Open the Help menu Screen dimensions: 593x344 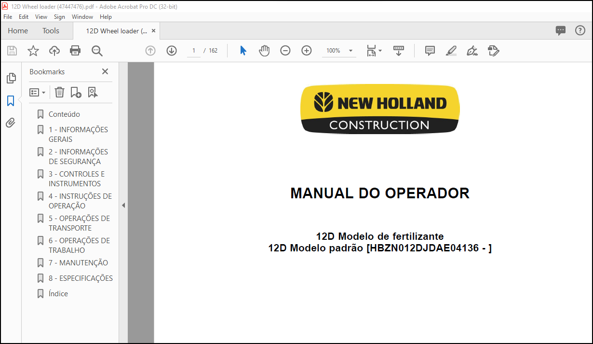click(106, 16)
